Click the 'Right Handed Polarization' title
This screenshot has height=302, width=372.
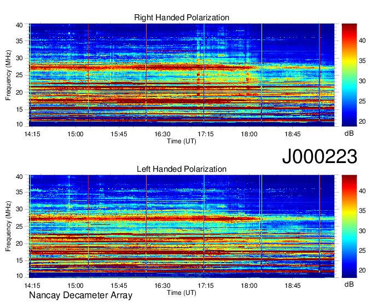click(182, 18)
